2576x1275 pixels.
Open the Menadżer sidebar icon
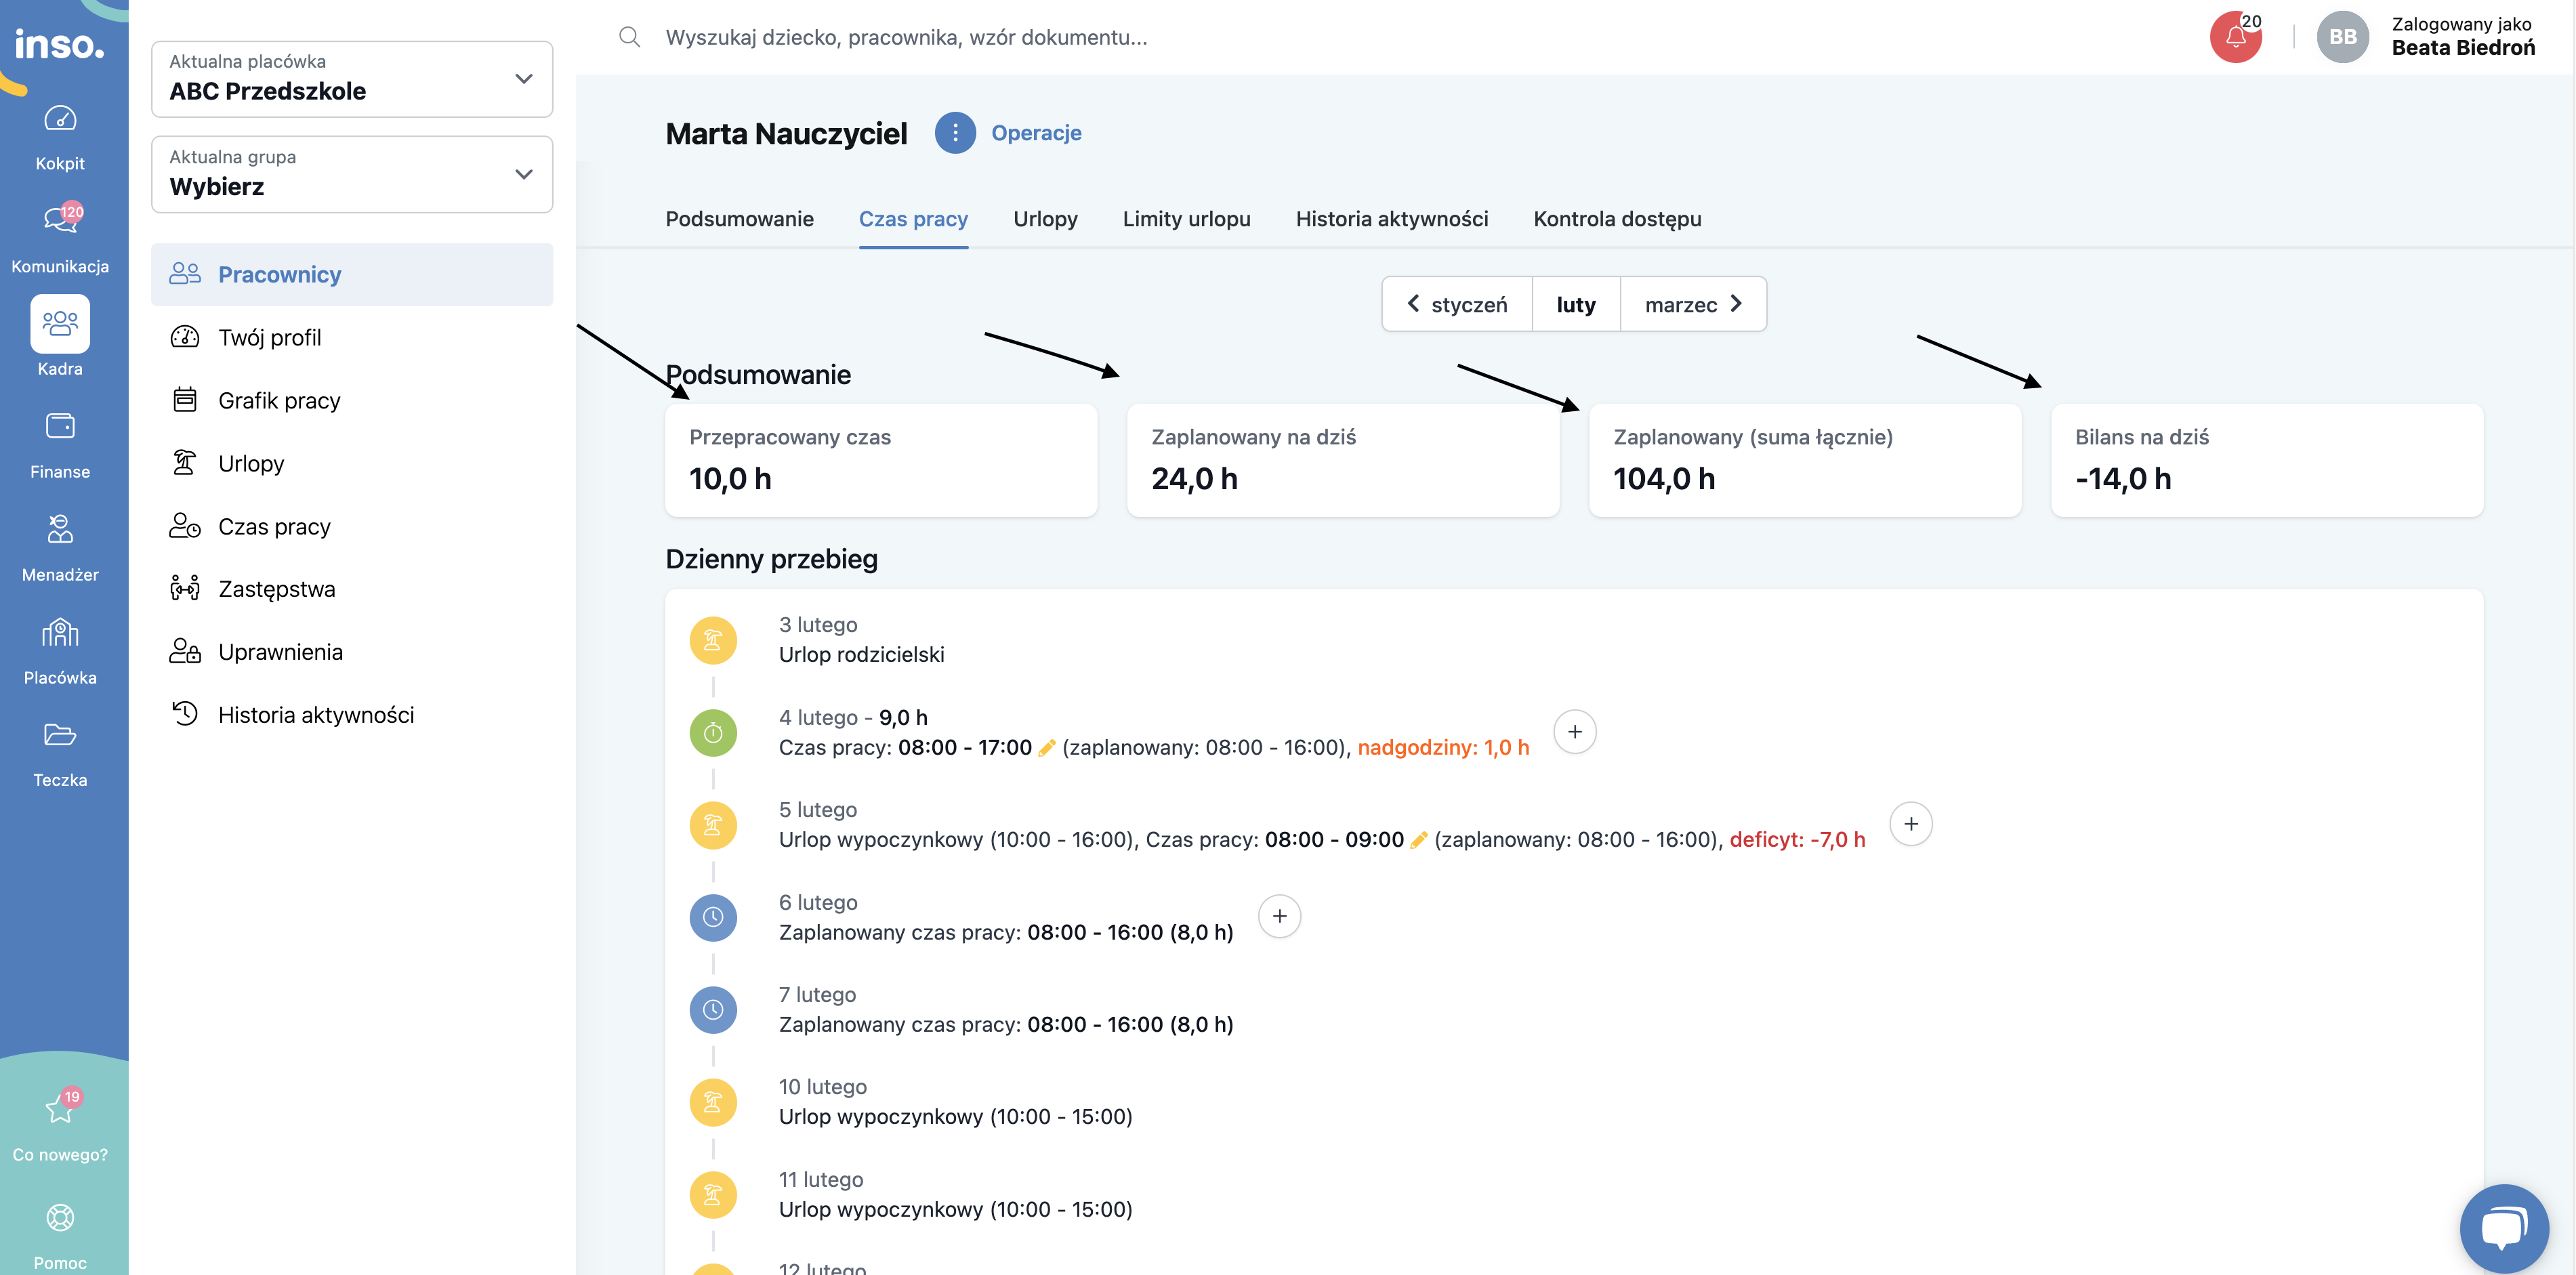(60, 528)
